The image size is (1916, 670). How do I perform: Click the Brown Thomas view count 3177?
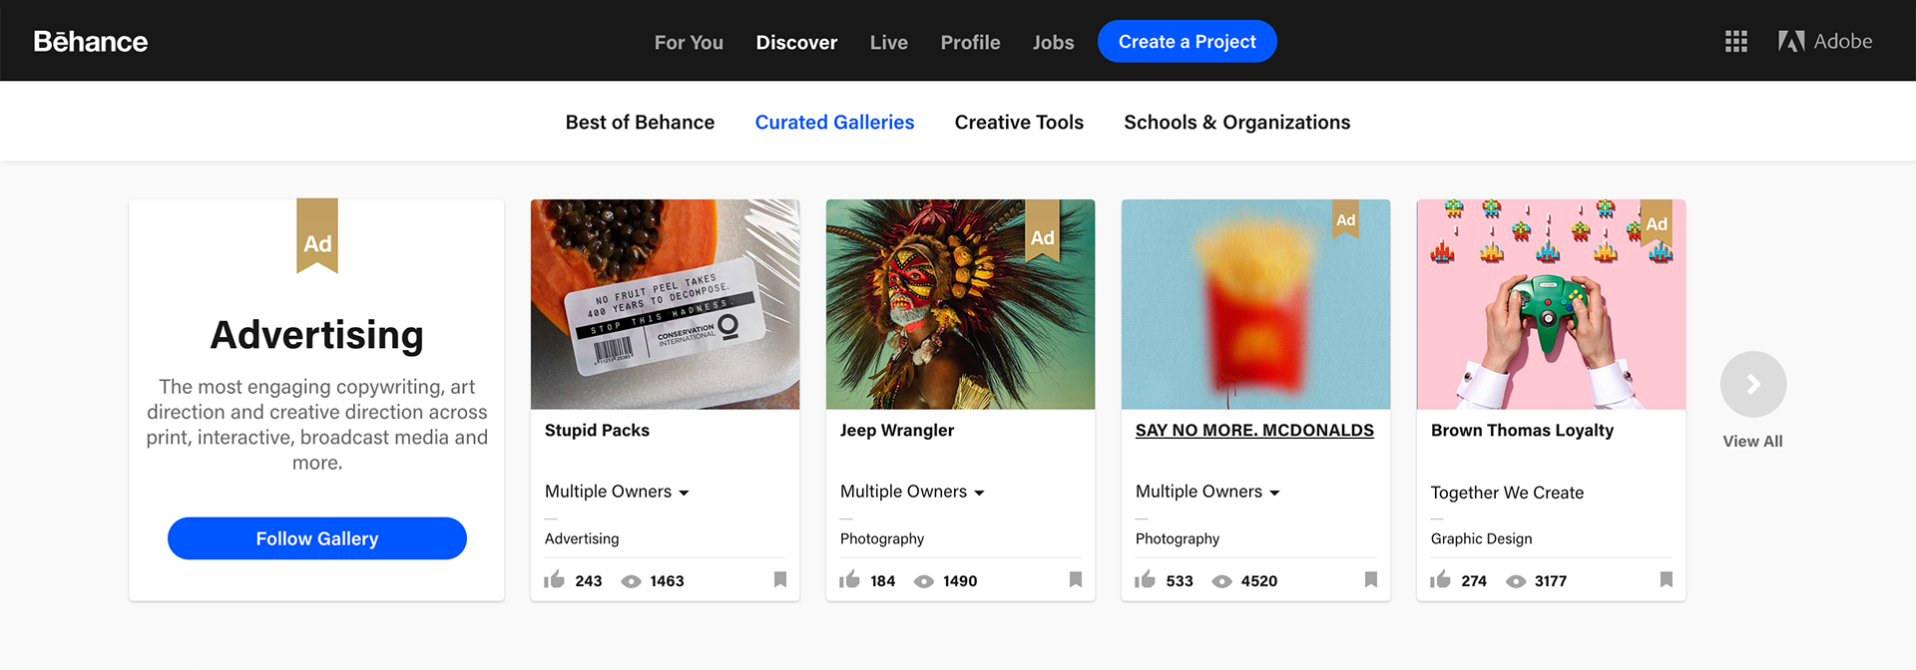[x=1551, y=581]
